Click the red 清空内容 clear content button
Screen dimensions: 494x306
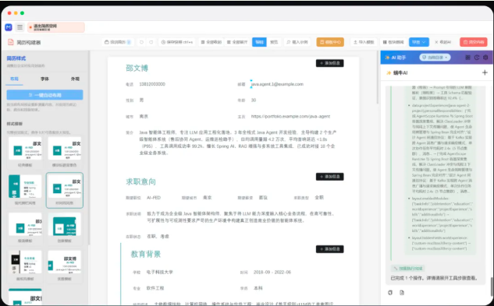474,42
